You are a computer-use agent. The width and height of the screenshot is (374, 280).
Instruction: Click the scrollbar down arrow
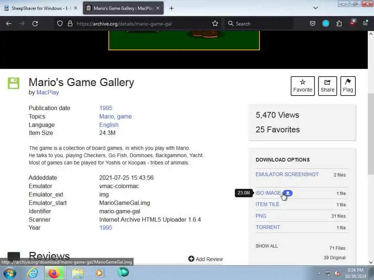coord(371,262)
